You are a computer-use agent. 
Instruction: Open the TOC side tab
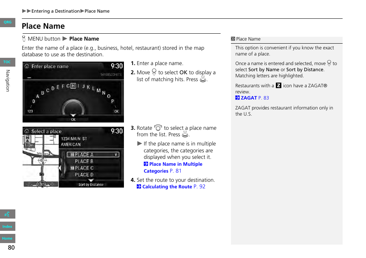7,62
